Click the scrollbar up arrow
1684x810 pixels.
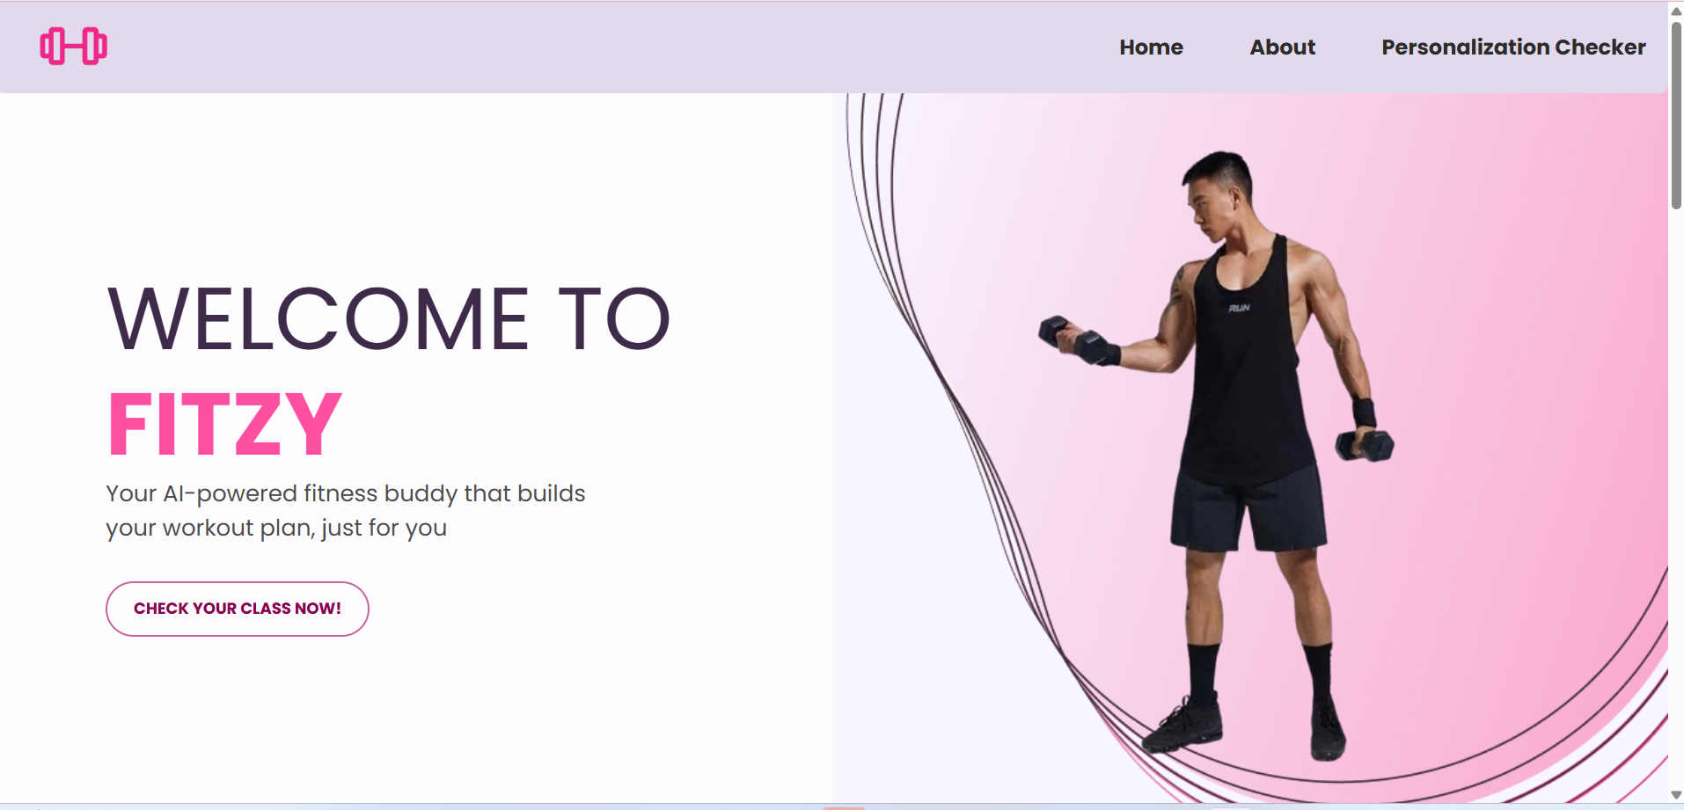tap(1676, 11)
